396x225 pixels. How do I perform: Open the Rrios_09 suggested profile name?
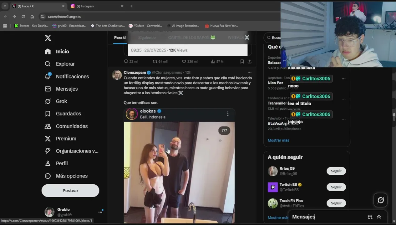pos(287,168)
